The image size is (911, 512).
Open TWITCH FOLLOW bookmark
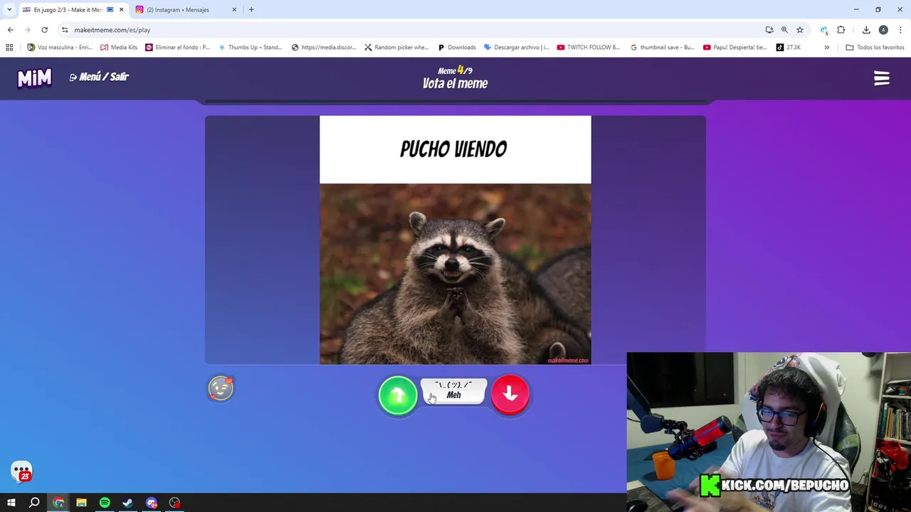click(589, 48)
